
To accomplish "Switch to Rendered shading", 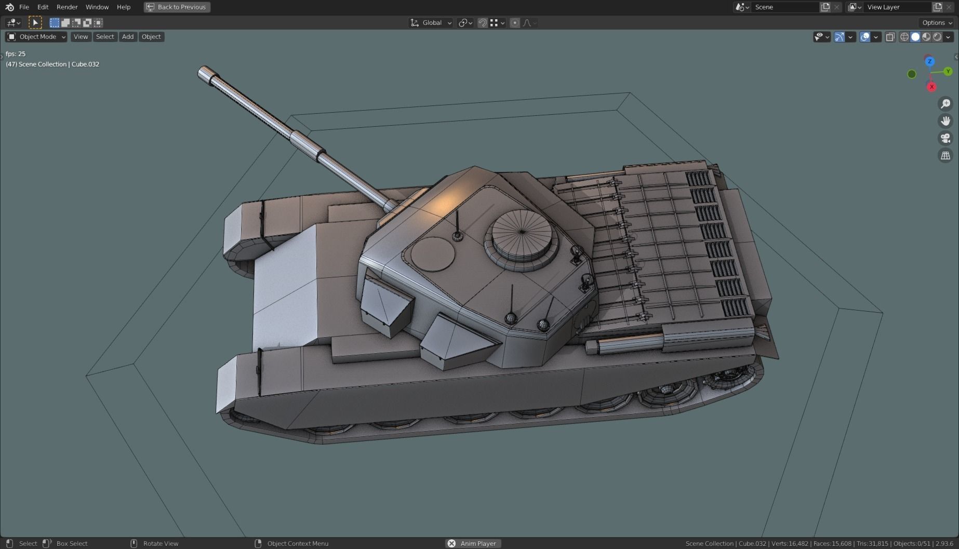I will pyautogui.click(x=937, y=36).
